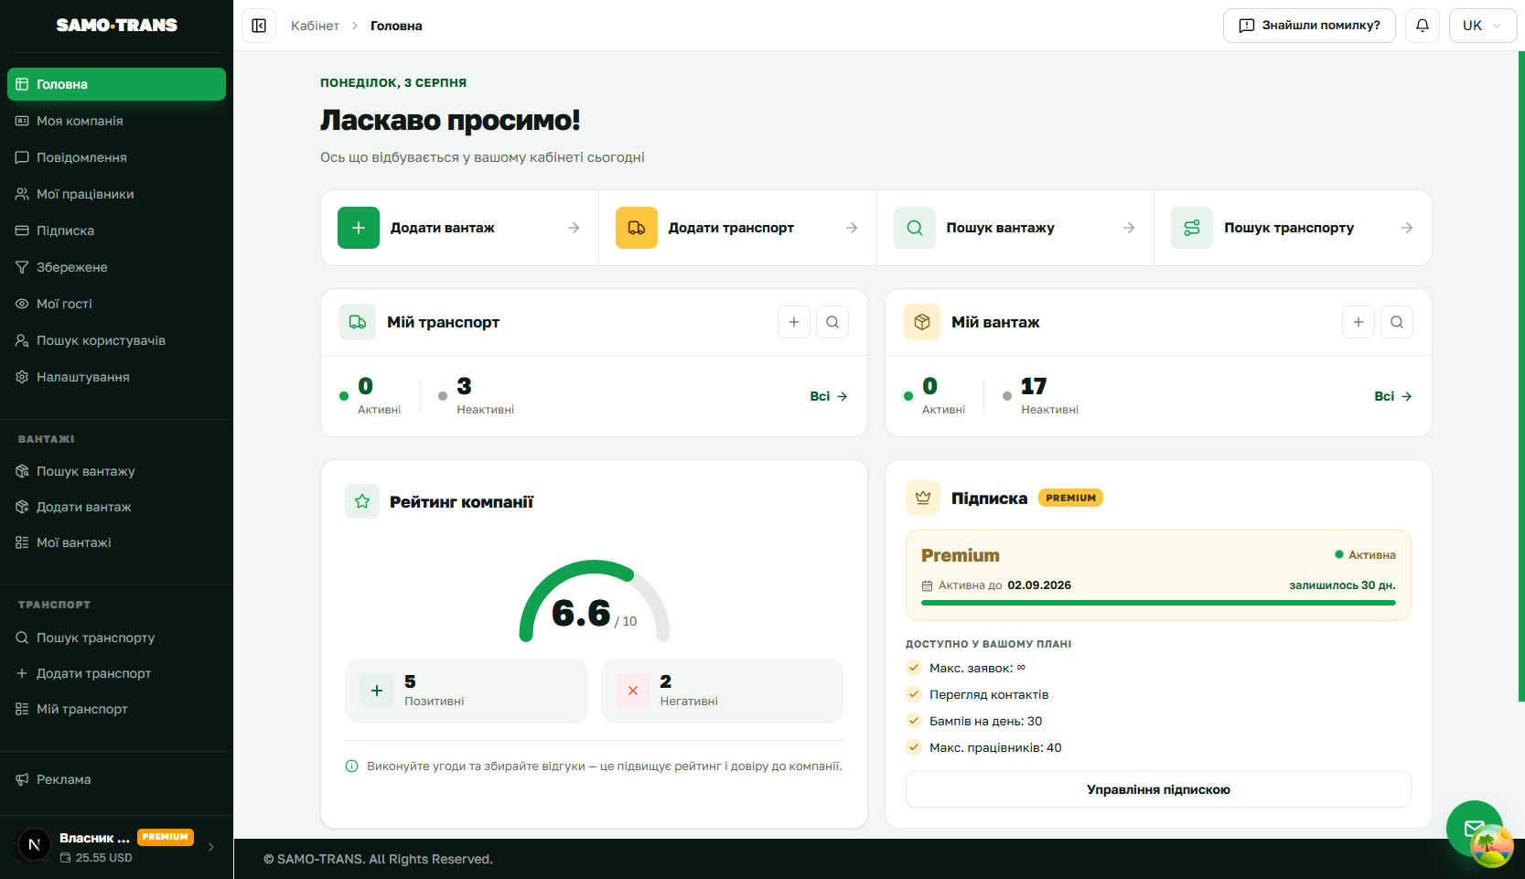The height and width of the screenshot is (879, 1525).
Task: Open Моя компанія in sidebar
Action: (116, 121)
